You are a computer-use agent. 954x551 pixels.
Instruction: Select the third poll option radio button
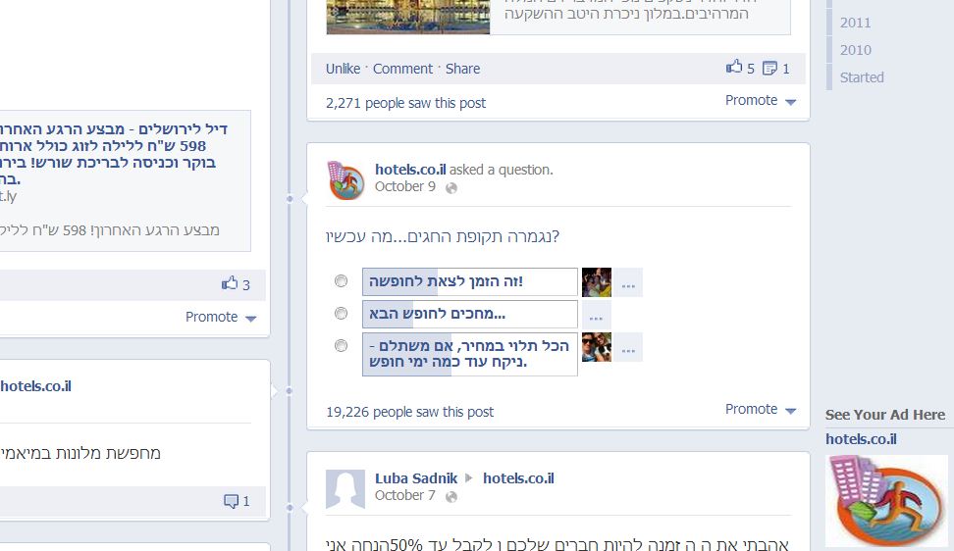point(341,345)
